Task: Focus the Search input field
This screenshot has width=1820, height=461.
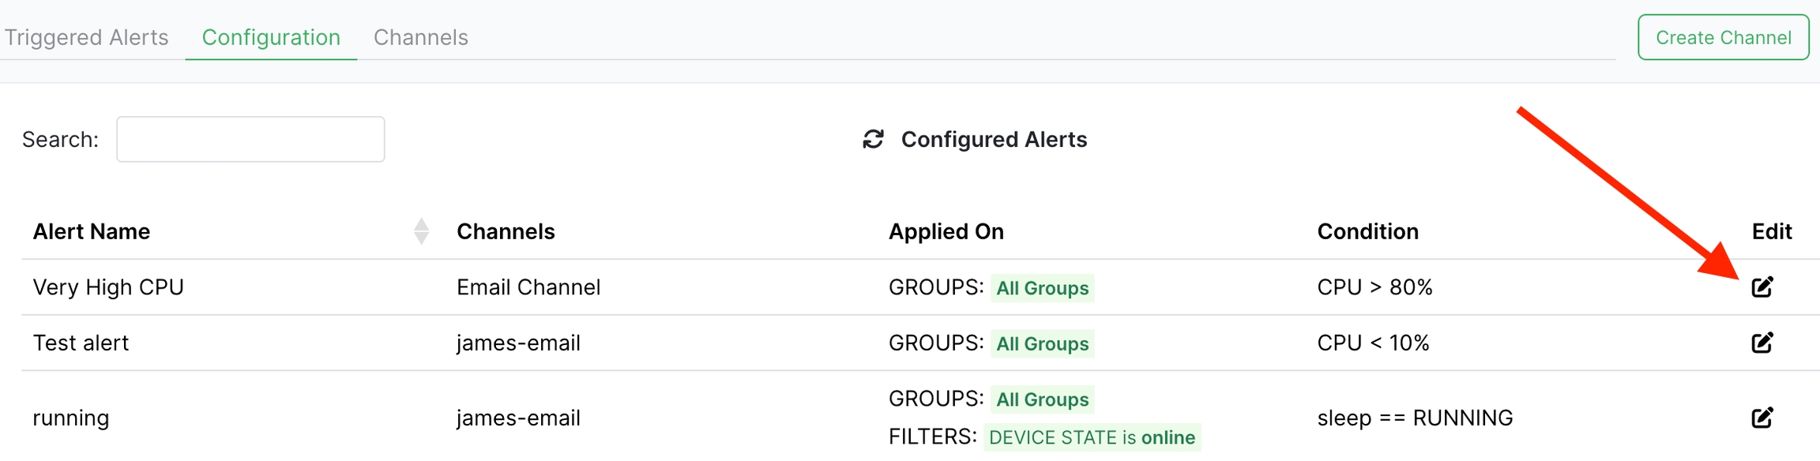Action: pos(250,140)
